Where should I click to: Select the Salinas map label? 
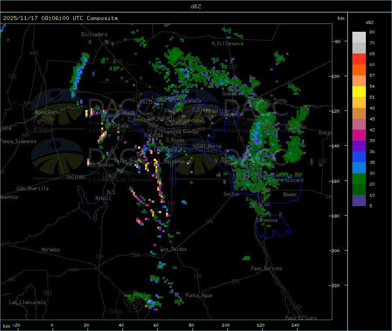[75, 177]
